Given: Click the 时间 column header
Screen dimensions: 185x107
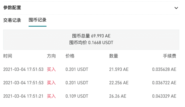Looking at the screenshot, I should click(8, 56).
